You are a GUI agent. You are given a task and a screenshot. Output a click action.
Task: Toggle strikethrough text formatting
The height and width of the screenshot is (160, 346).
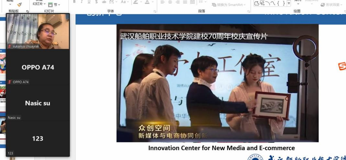click(104, 2)
